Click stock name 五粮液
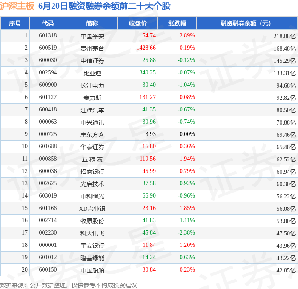298x289 pixels. [x=92, y=159]
